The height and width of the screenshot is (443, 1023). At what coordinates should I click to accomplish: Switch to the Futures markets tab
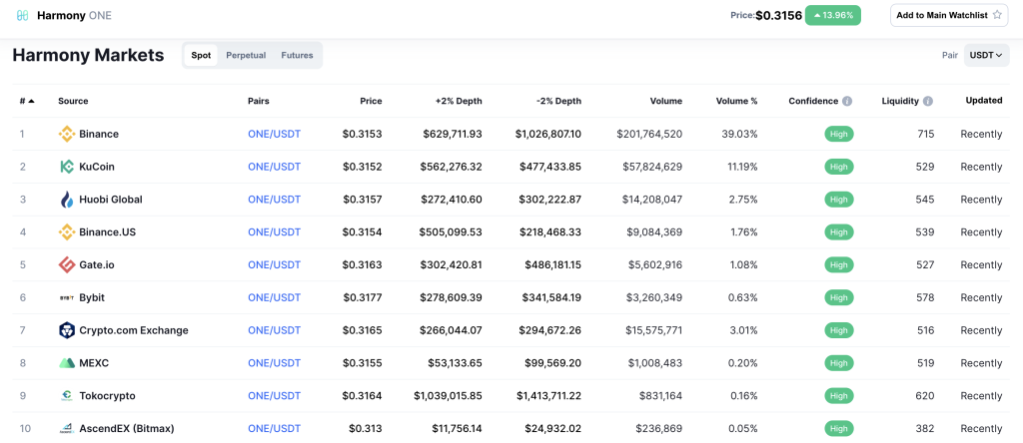tap(297, 56)
